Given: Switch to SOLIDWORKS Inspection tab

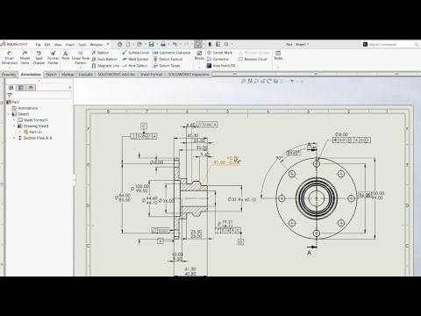Looking at the screenshot, I should (x=189, y=75).
